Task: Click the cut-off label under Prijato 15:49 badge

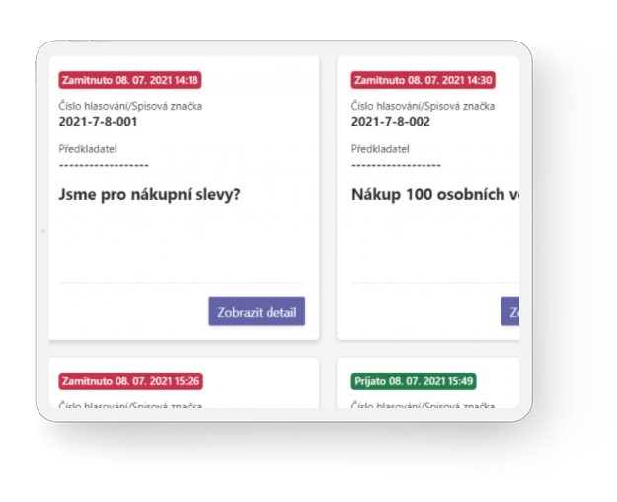Action: coord(423,403)
